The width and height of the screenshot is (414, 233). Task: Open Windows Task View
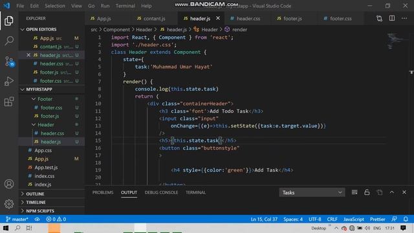29,228
